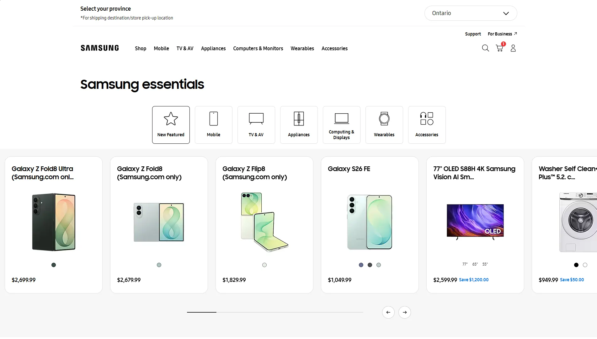Image resolution: width=597 pixels, height=339 pixels.
Task: Select the TV & AV category tile
Action: 256,125
